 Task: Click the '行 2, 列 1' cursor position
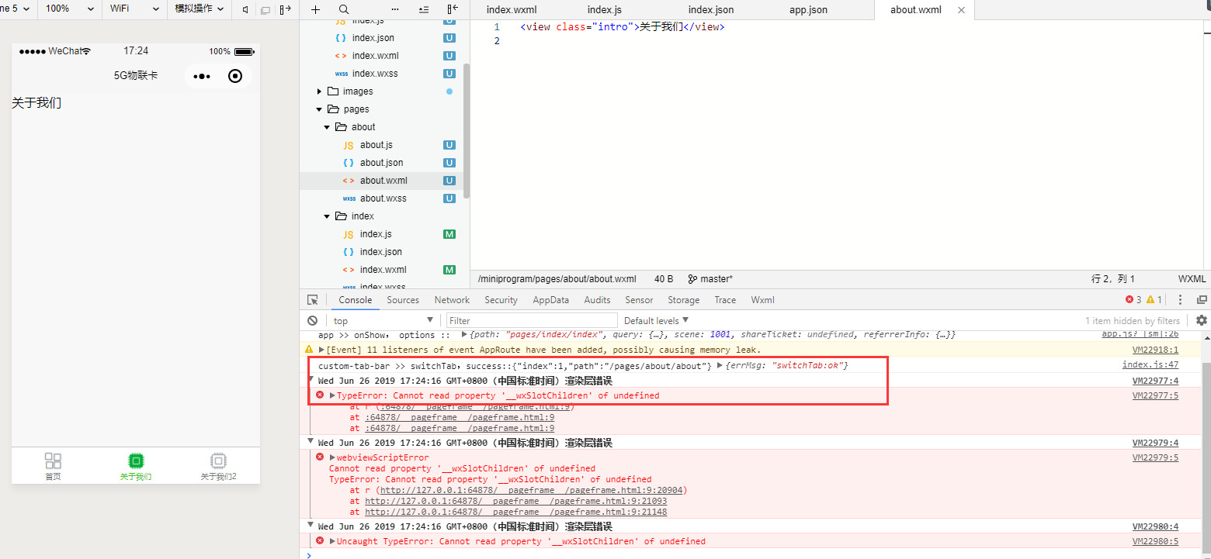pos(1113,279)
